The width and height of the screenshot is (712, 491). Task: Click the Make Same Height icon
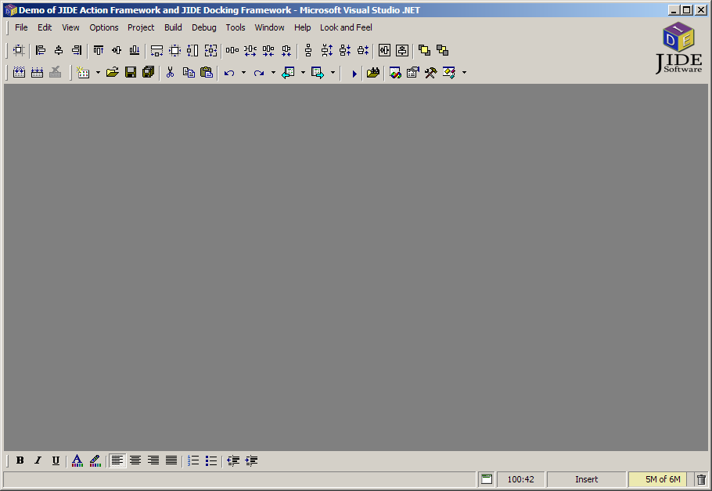point(192,50)
